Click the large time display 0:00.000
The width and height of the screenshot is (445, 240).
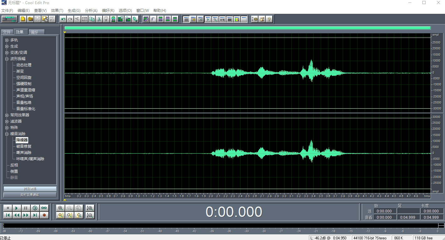tap(234, 212)
